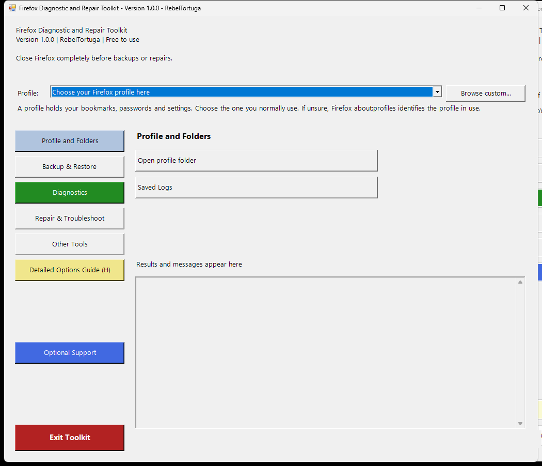Click the red Exit Toolkit button
The image size is (542, 466).
point(70,438)
